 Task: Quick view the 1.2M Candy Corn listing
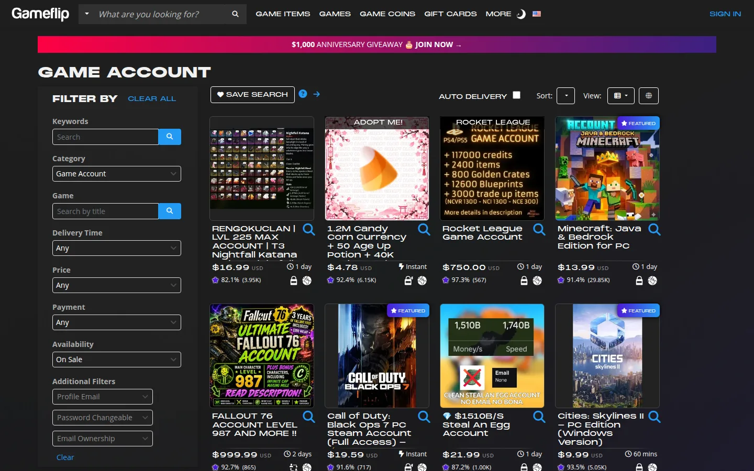[424, 229]
